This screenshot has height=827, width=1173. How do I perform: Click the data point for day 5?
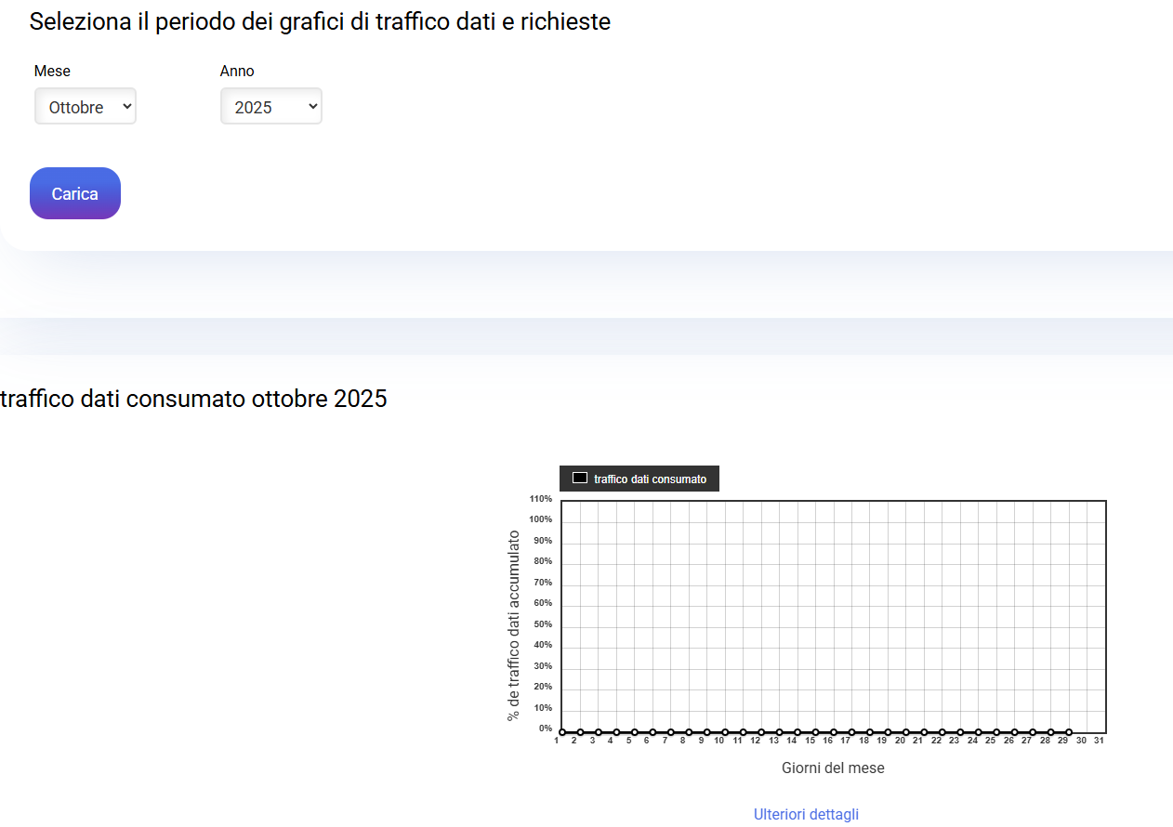tap(635, 732)
